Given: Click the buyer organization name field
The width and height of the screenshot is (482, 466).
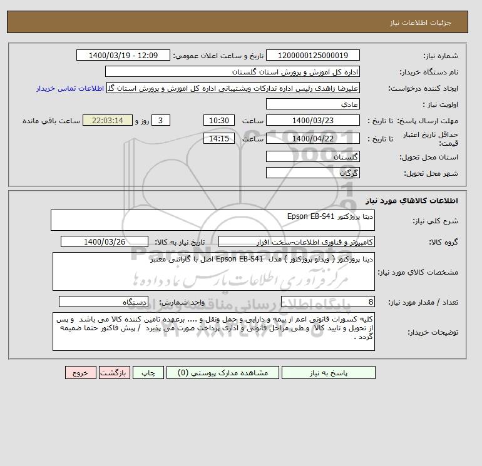Looking at the screenshot, I should click(x=232, y=71).
